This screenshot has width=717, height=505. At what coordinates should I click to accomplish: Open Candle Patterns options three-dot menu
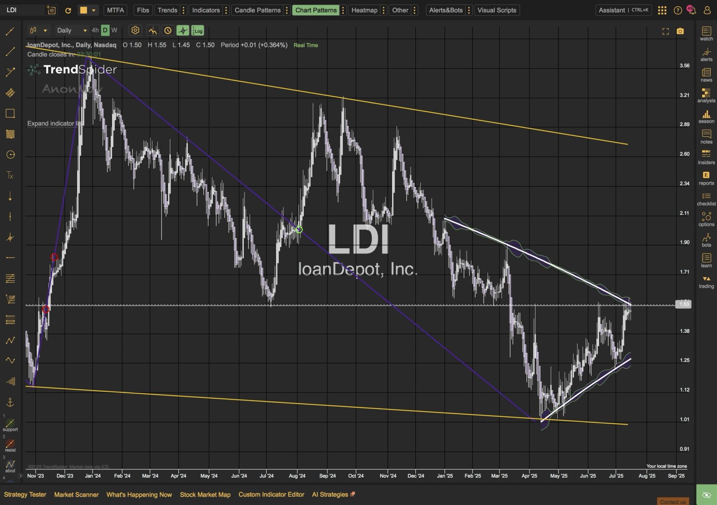pyautogui.click(x=287, y=10)
